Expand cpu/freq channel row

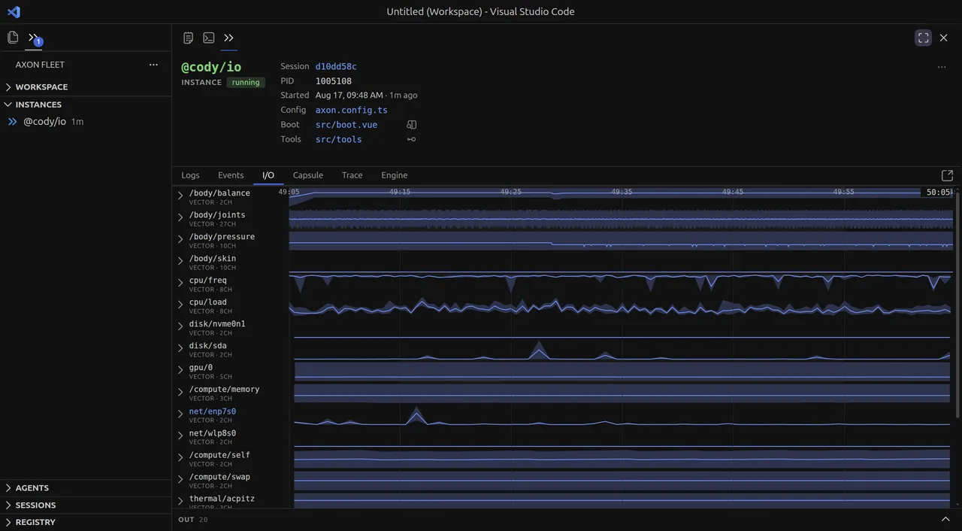pos(180,283)
